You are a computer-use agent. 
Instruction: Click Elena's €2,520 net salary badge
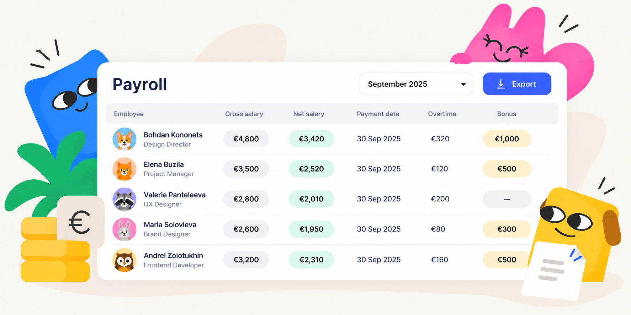click(x=311, y=169)
